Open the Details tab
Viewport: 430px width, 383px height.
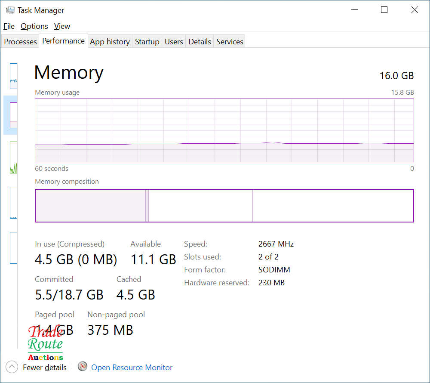point(200,42)
